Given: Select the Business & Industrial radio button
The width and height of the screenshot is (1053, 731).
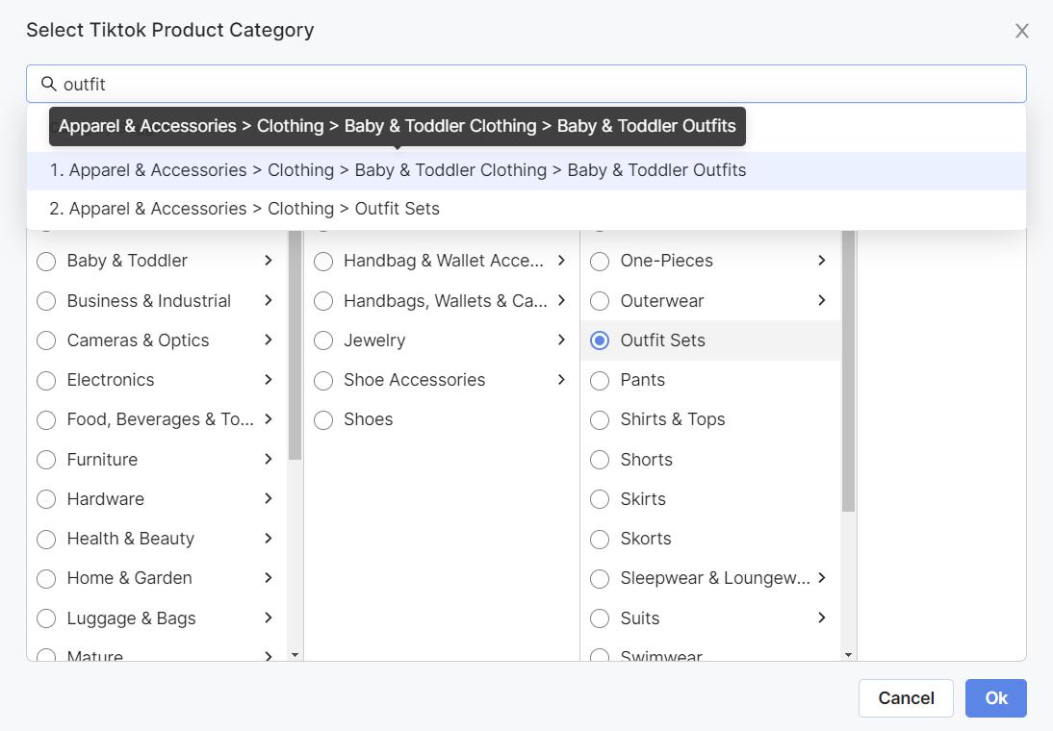Looking at the screenshot, I should pos(46,301).
